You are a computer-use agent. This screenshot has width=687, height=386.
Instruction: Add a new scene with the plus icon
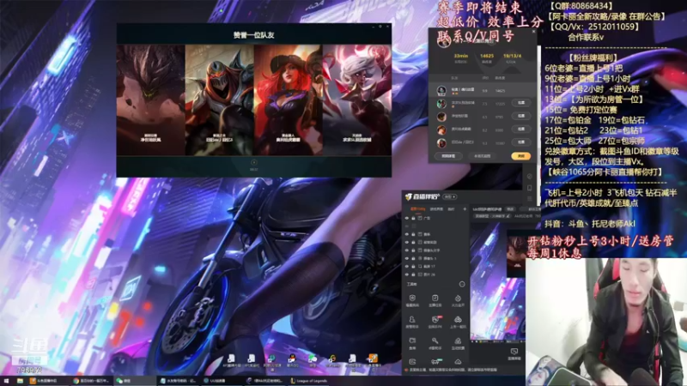[x=465, y=209]
